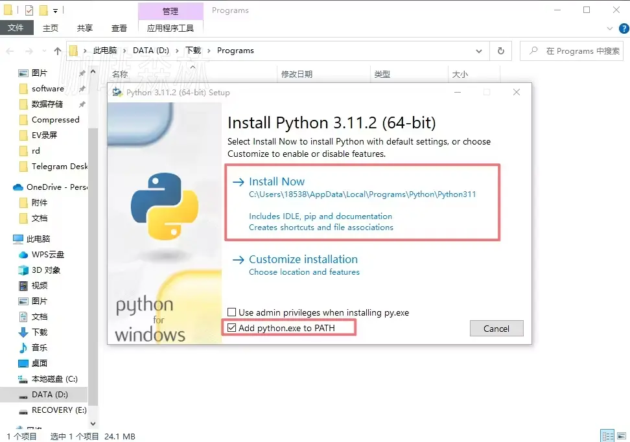Viewport: 630px width, 442px height.
Task: Open the 共享 ribbon tab
Action: [x=85, y=28]
